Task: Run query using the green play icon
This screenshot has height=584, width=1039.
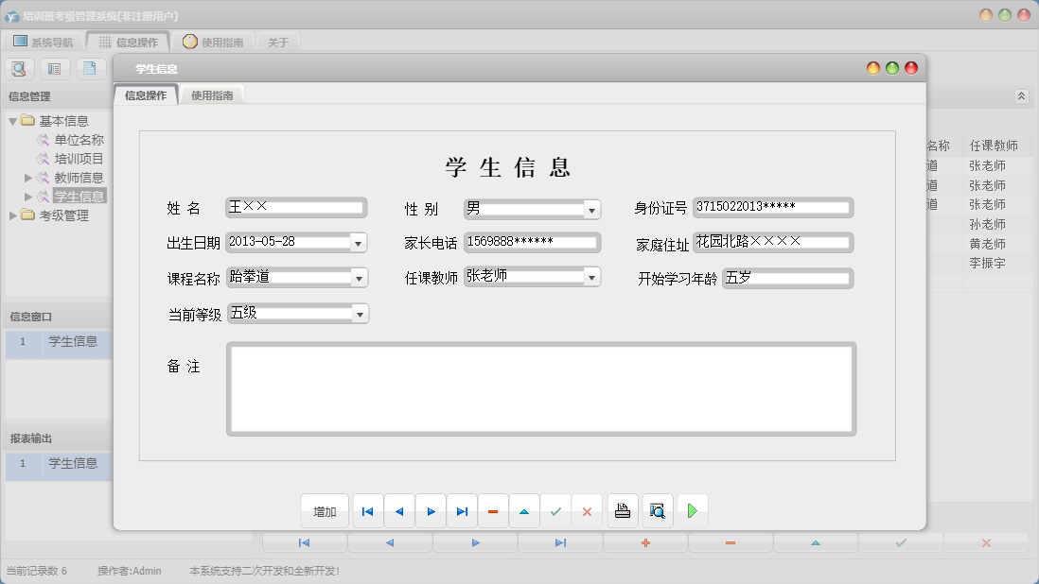Action: click(x=692, y=510)
